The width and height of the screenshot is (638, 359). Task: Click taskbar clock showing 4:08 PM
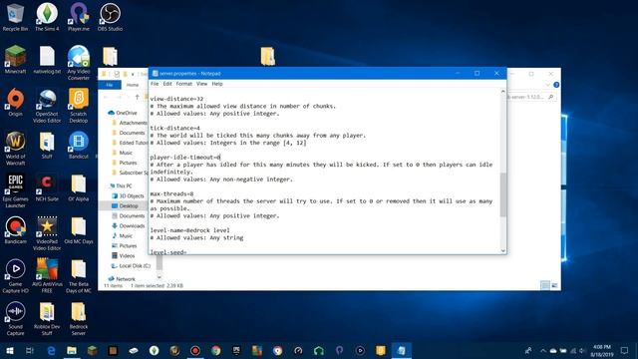coord(602,350)
